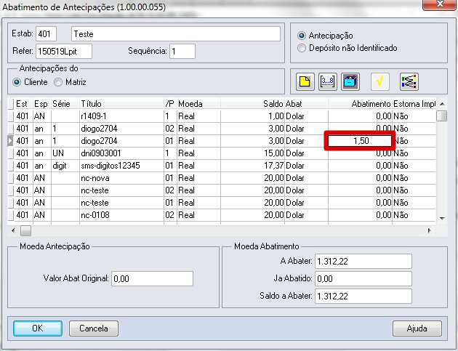Confirm with the OK button
The image size is (458, 351).
point(38,328)
